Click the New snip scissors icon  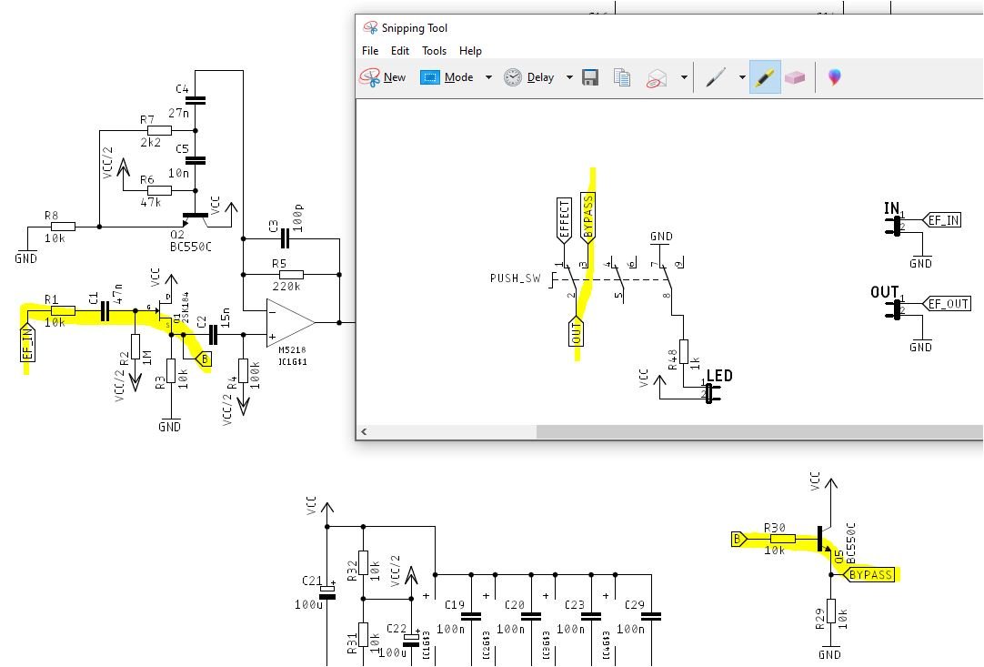(x=370, y=77)
